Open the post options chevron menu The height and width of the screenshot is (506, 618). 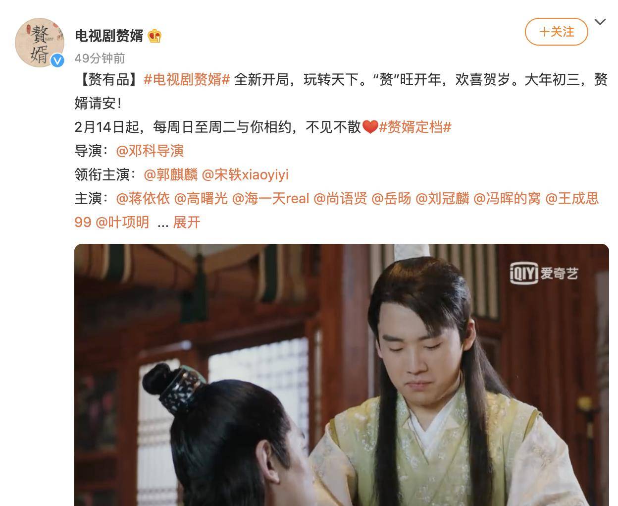click(x=600, y=22)
